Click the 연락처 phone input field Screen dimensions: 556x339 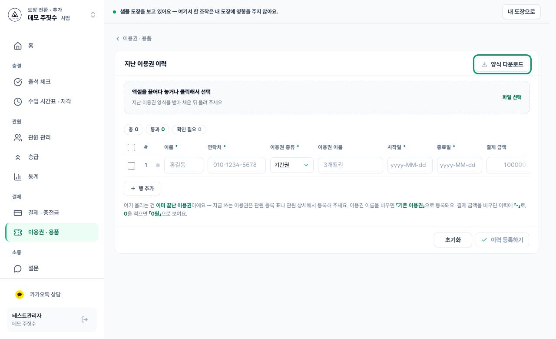(x=237, y=165)
